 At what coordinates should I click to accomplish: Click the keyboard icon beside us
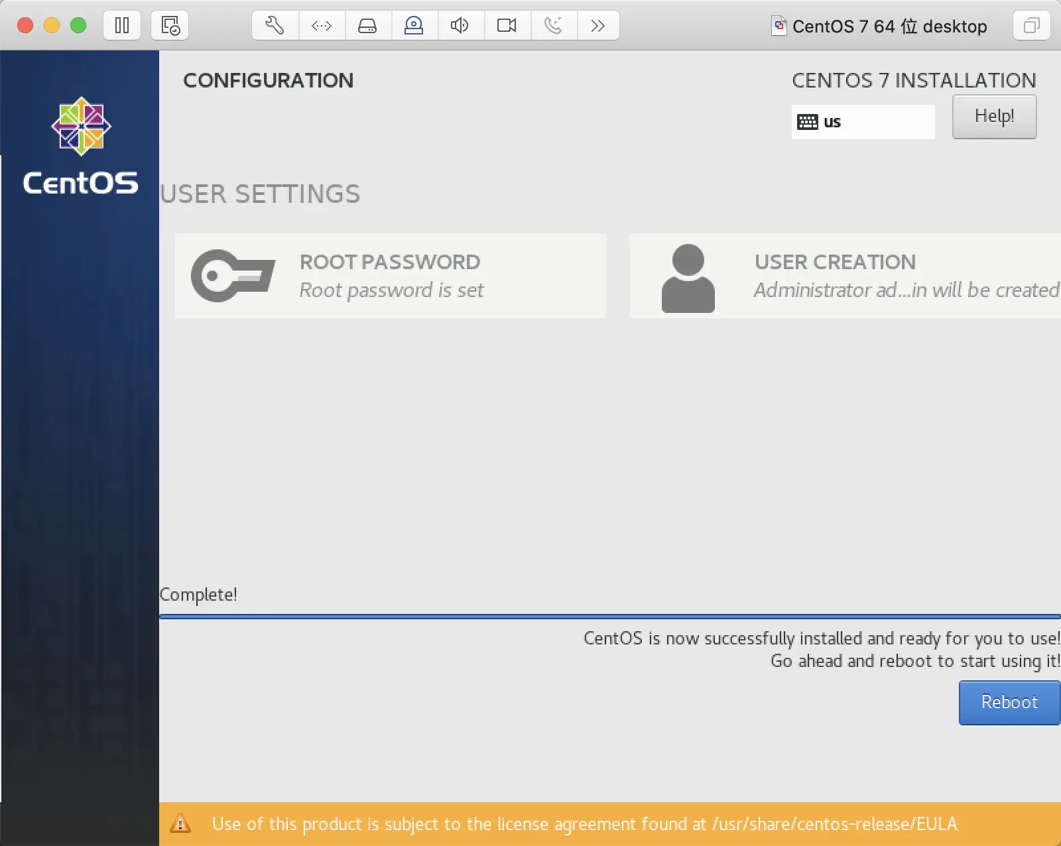pos(808,122)
